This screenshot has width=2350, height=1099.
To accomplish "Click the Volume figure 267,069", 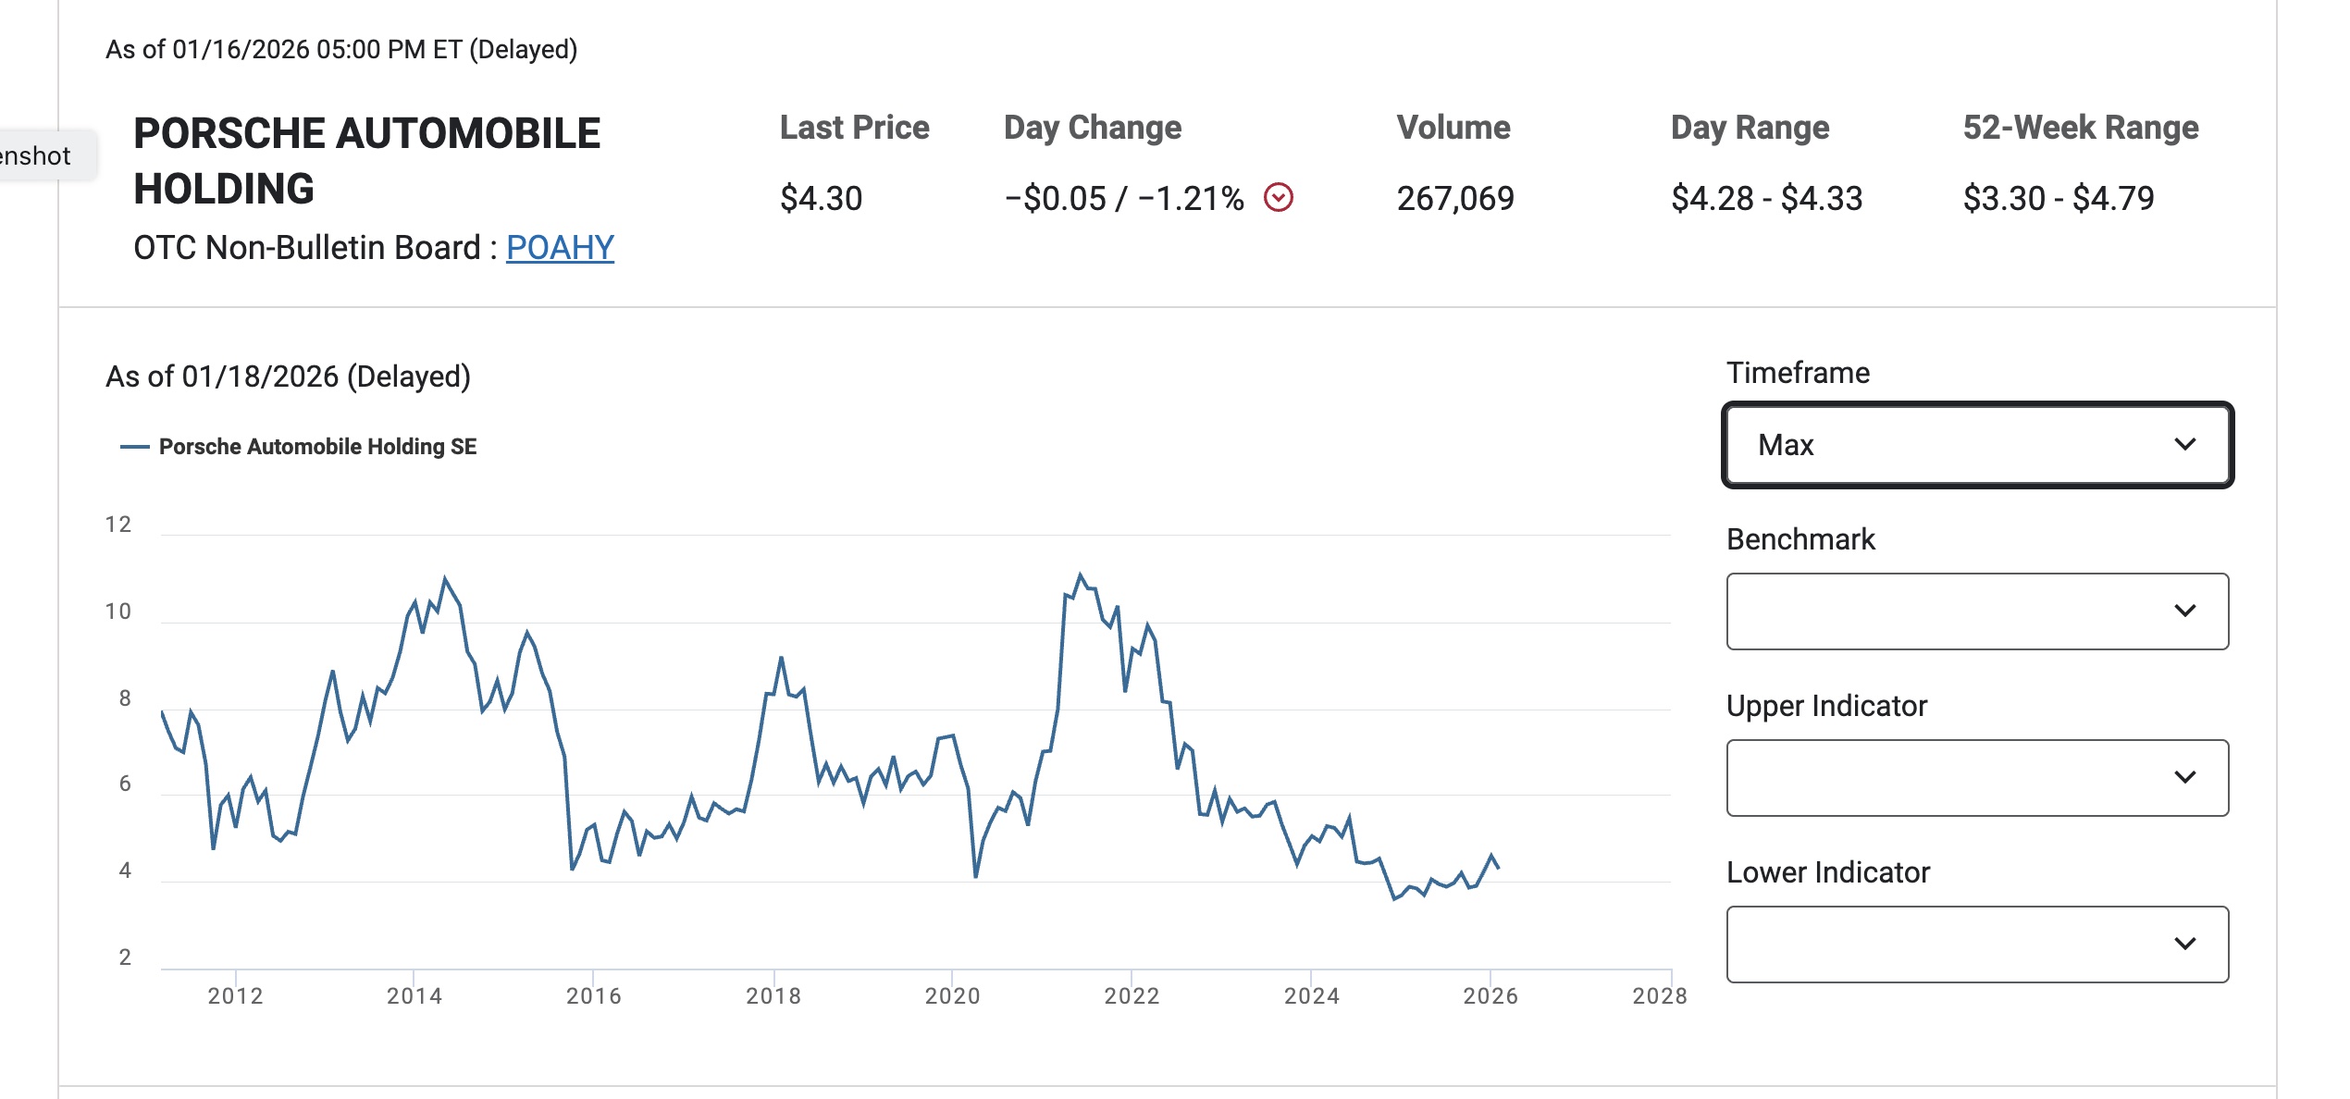I will point(1455,198).
